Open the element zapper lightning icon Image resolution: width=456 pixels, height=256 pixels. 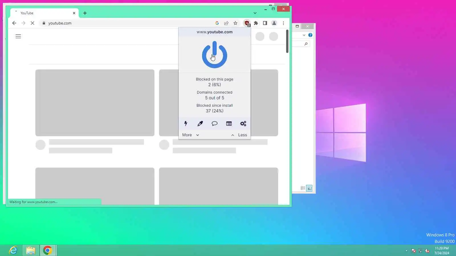[x=186, y=123]
